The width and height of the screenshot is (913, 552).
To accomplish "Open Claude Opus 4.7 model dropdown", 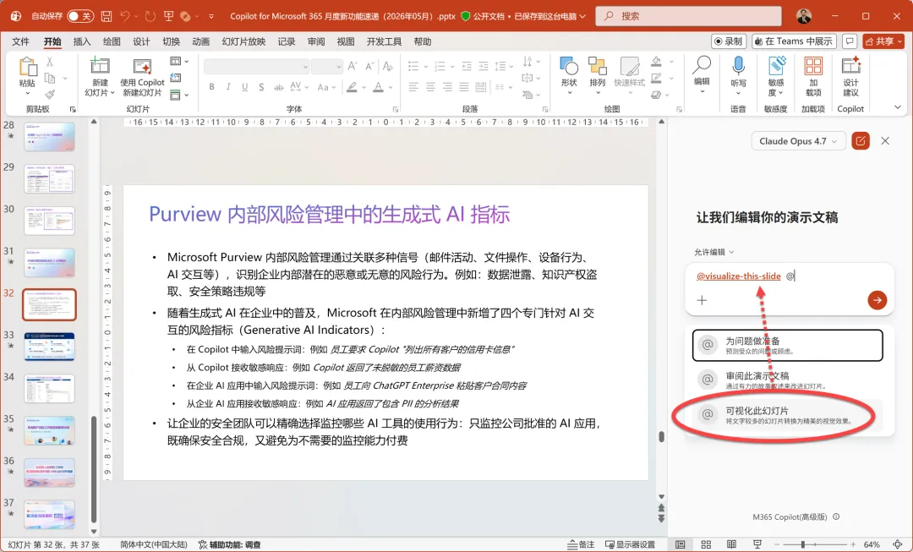I will (798, 141).
